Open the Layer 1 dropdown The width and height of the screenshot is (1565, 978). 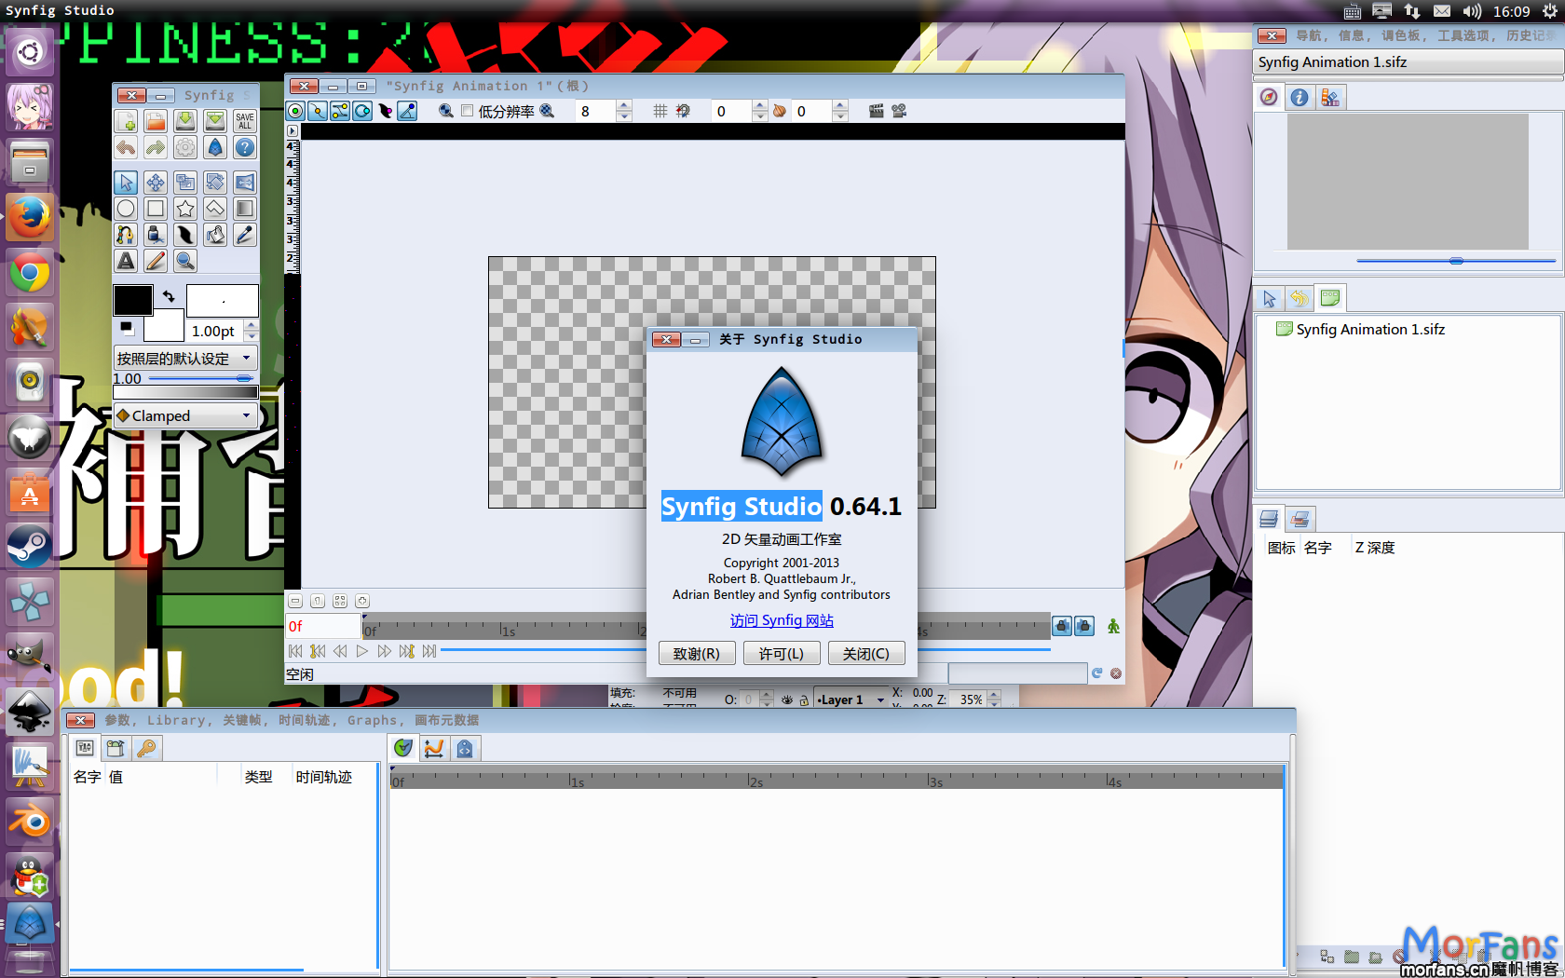point(851,700)
